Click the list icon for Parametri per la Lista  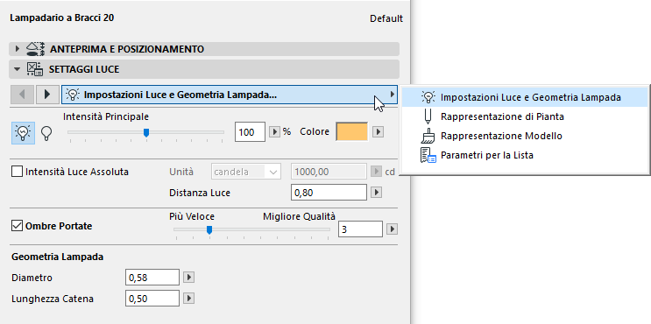428,155
